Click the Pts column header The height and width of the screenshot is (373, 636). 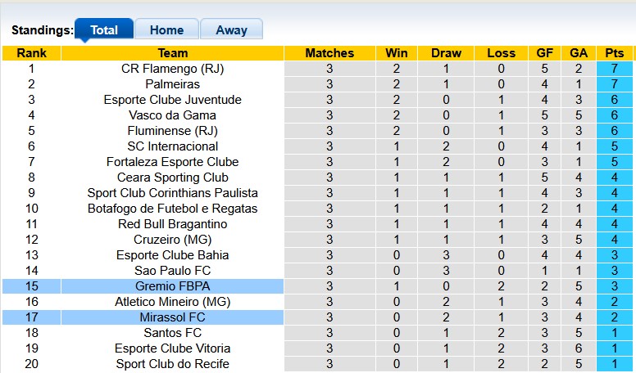615,53
